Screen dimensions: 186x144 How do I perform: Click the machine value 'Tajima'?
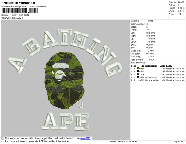tap(149, 21)
